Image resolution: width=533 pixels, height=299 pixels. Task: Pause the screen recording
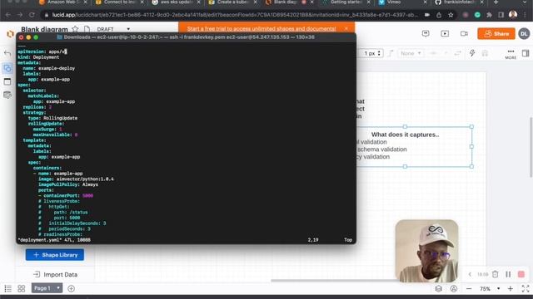click(x=508, y=274)
